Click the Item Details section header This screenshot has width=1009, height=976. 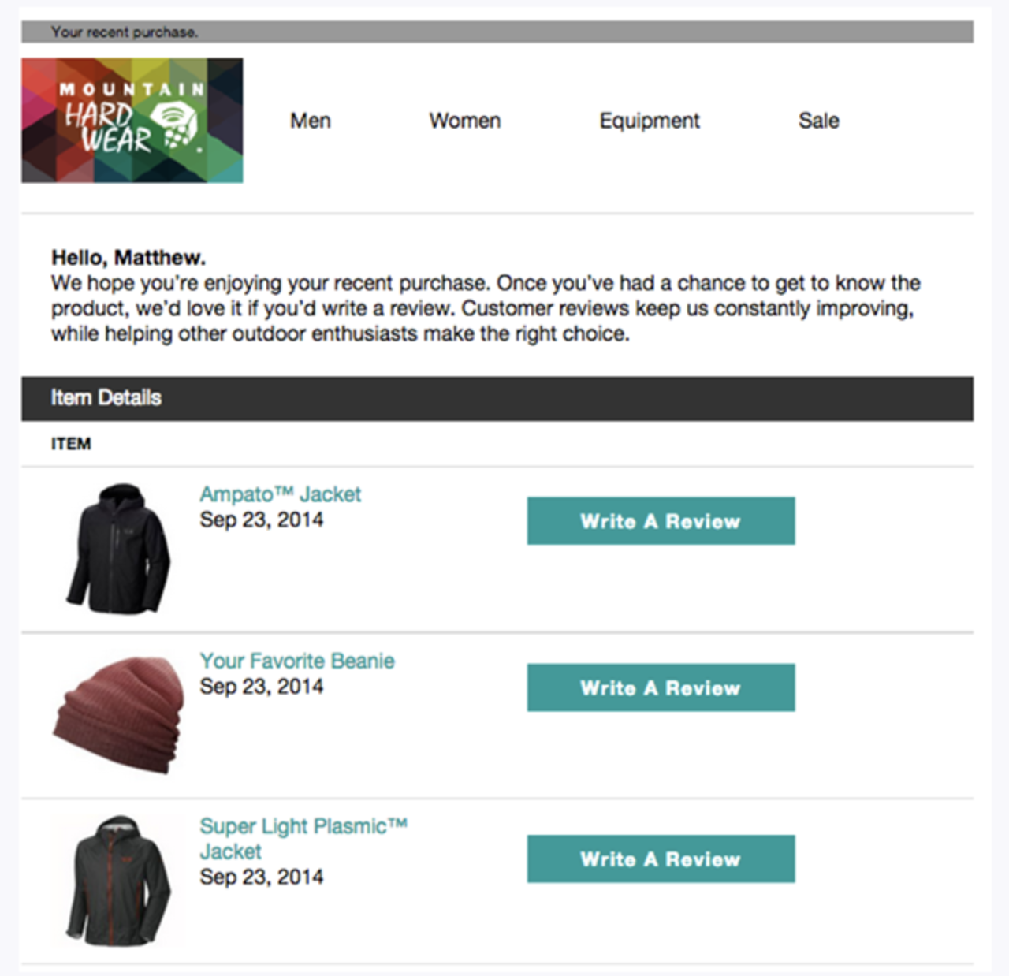(106, 398)
